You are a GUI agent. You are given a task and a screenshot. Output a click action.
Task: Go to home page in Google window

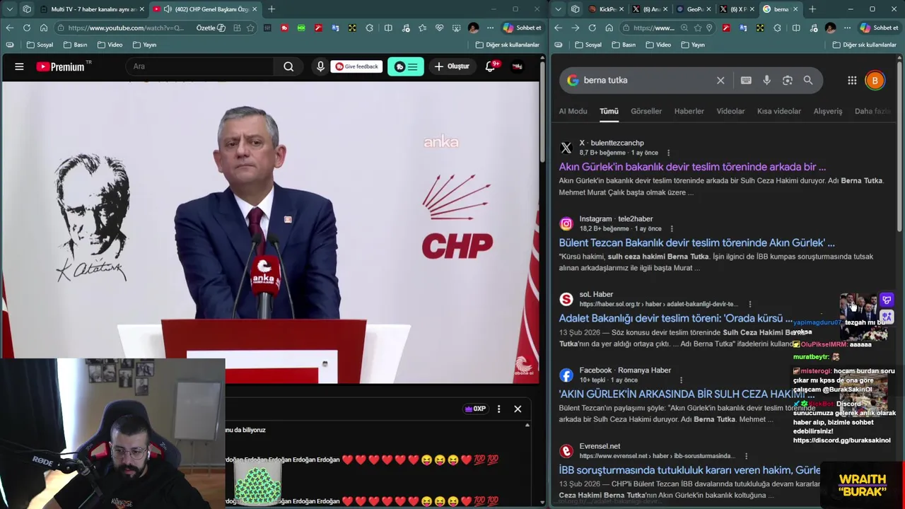point(609,28)
